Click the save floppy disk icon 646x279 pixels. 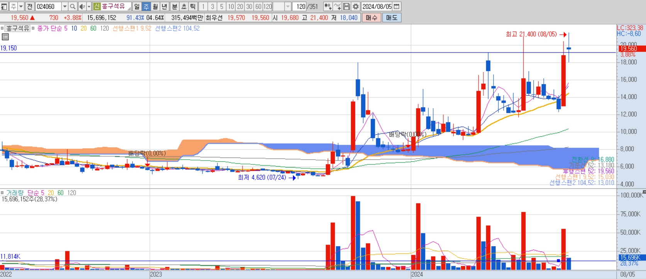click(346, 7)
